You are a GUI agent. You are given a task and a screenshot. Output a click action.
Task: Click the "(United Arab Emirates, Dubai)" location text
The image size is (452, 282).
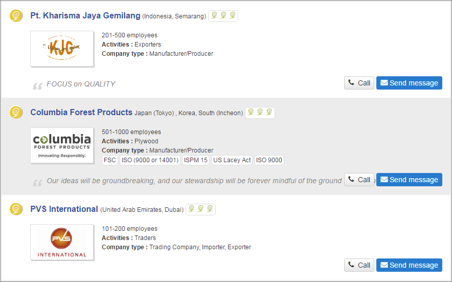point(142,209)
